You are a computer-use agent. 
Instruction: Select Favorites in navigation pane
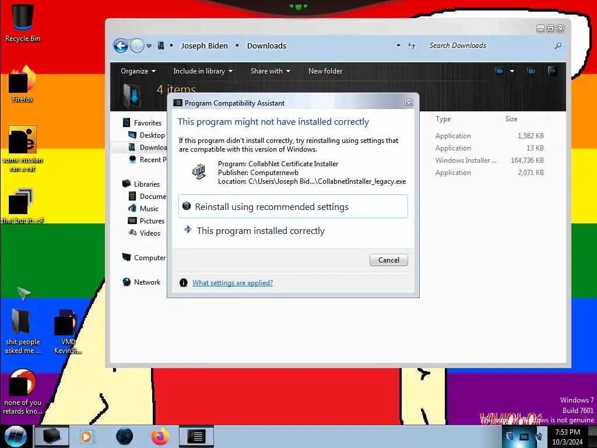(142, 123)
